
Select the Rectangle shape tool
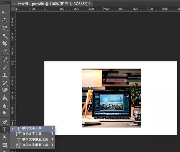(5, 145)
